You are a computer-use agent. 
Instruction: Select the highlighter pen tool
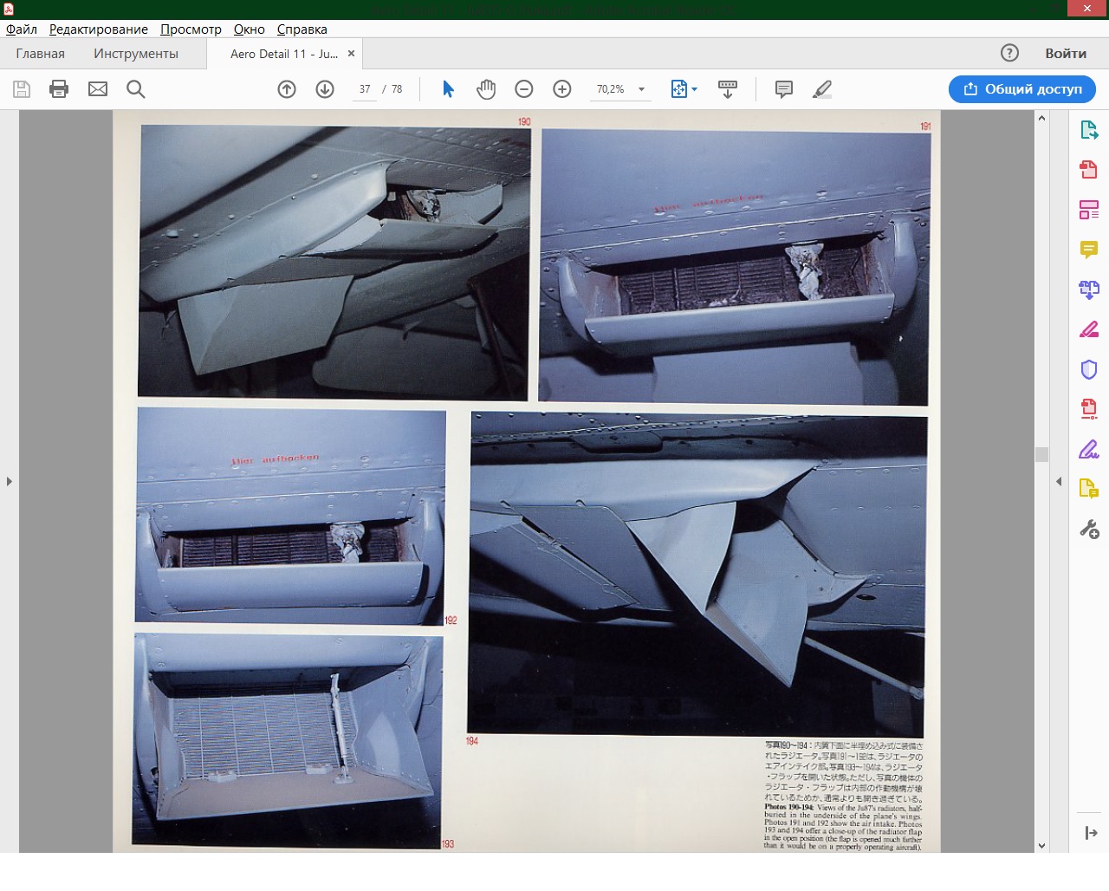point(822,89)
